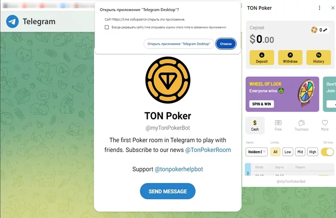This screenshot has height=218, width=336.
Task: Toggle the Sit now switch
Action: (327, 152)
